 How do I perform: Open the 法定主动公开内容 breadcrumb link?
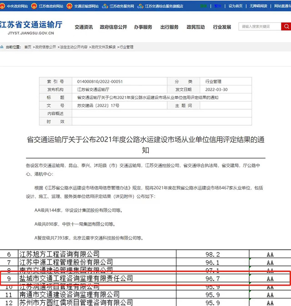(74, 47)
